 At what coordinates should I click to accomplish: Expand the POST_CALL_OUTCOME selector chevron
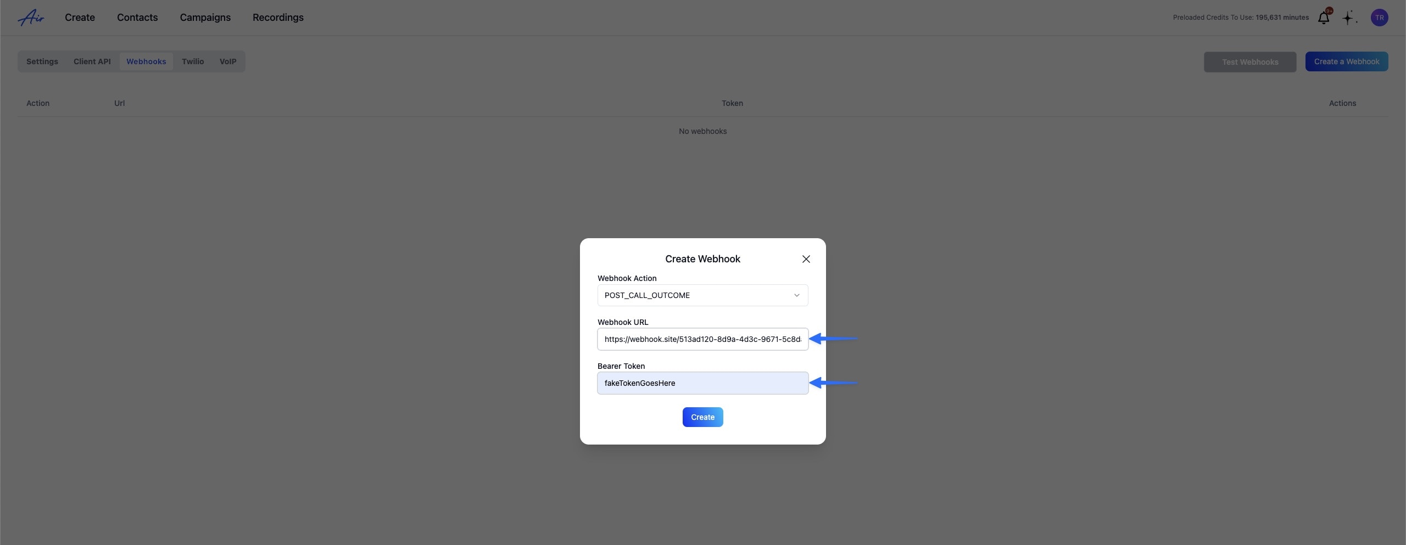[x=796, y=295]
